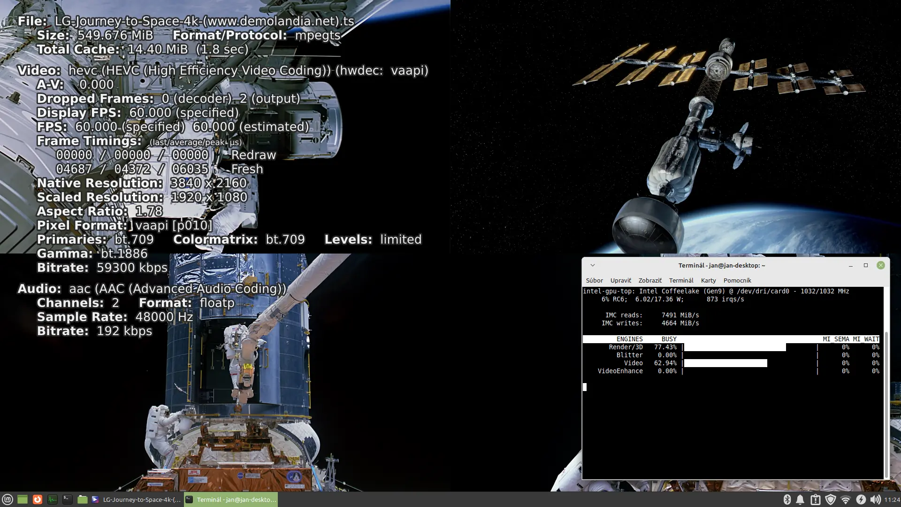Launch a new terminal from taskbar launcher
This screenshot has height=507, width=901.
click(x=68, y=499)
